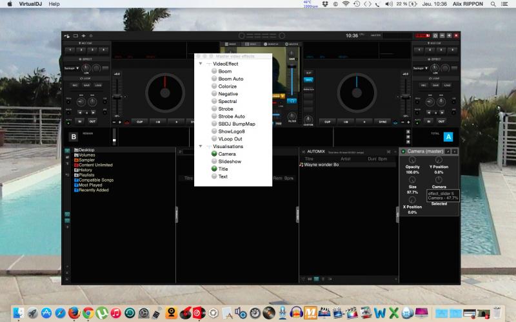Viewport: 516px width, 322px height.
Task: Enable the Boom Auto video effect
Action: (x=214, y=79)
